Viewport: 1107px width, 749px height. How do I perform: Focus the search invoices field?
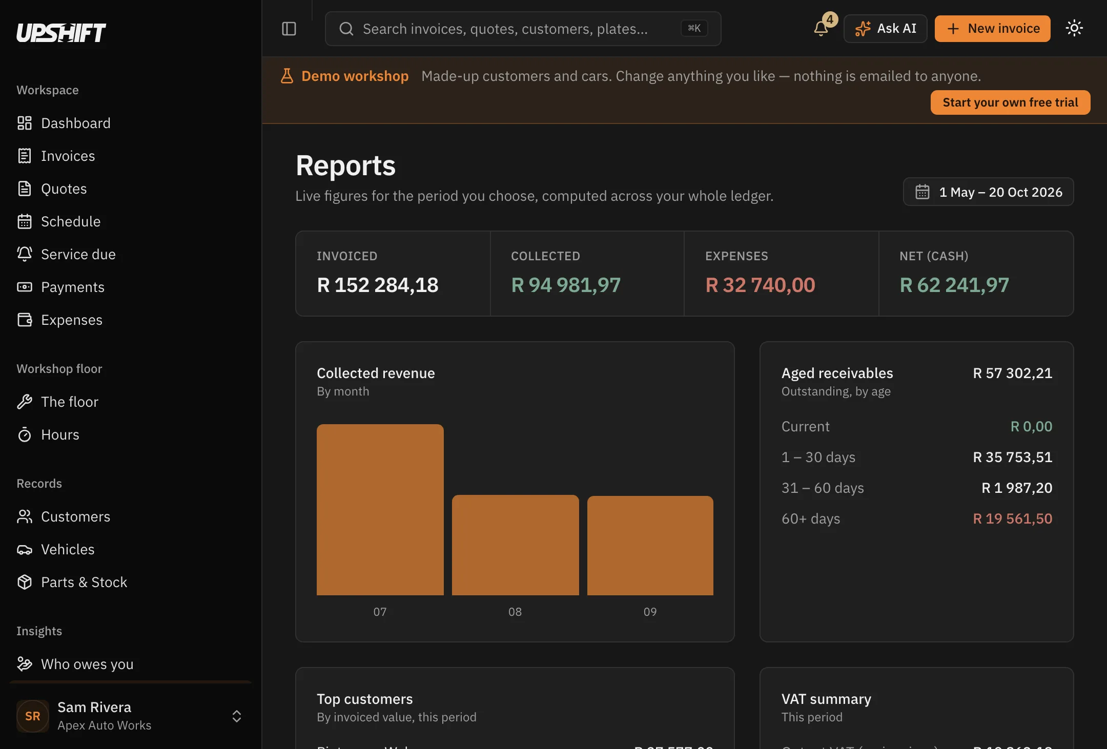(523, 29)
